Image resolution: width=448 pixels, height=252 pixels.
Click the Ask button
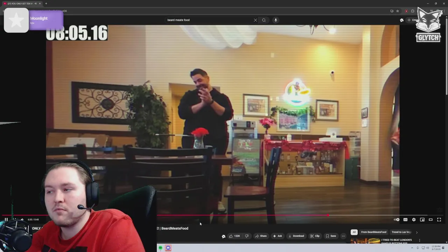(x=277, y=236)
